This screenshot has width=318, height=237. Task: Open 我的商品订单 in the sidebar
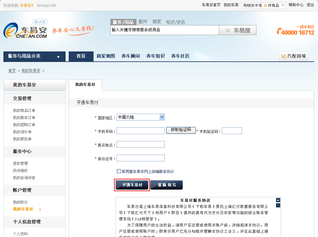point(24,111)
